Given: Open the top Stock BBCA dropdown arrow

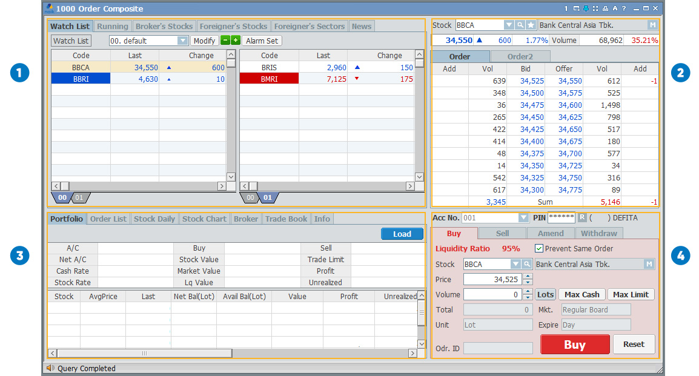Looking at the screenshot, I should (509, 25).
